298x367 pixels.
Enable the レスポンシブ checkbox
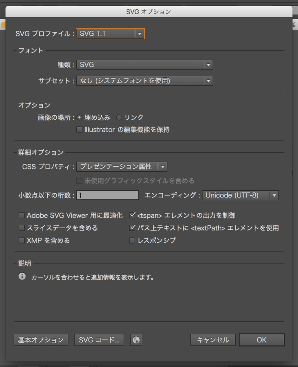(132, 240)
